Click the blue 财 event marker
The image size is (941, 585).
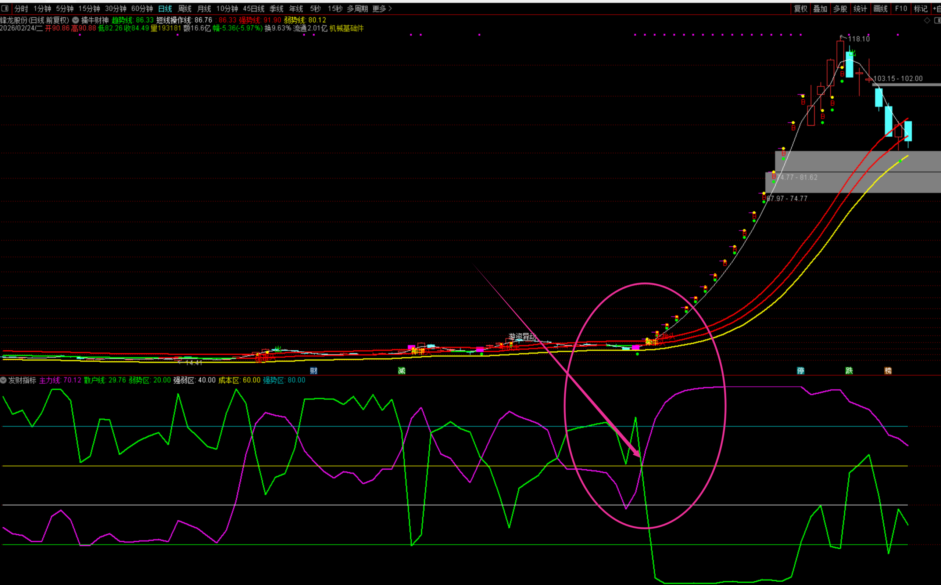[x=314, y=371]
